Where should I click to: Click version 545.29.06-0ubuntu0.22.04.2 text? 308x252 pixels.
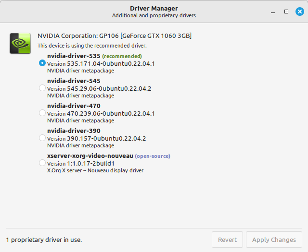(x=99, y=88)
